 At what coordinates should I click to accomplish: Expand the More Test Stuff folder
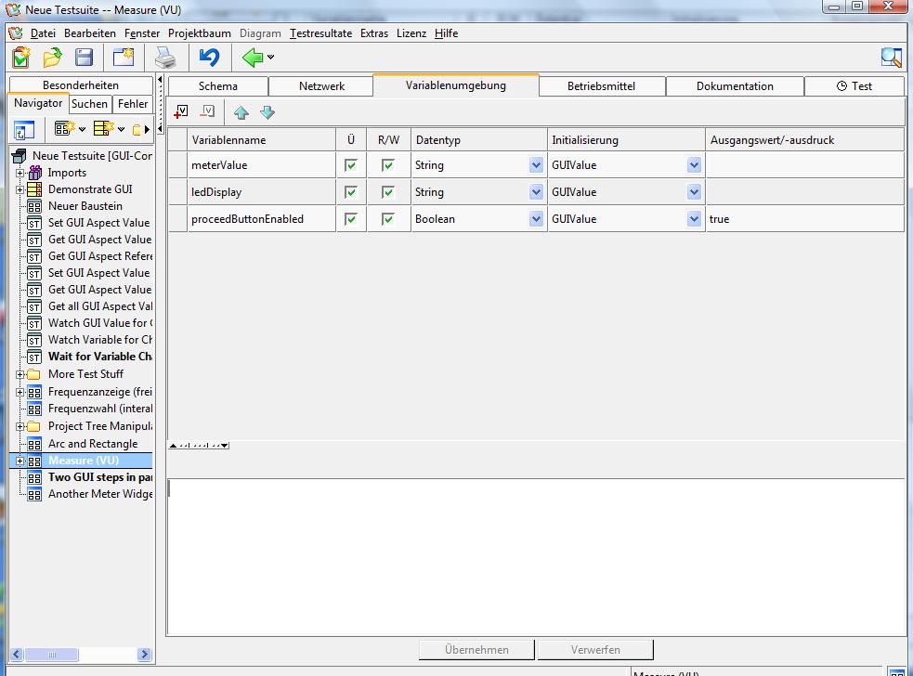(x=20, y=374)
